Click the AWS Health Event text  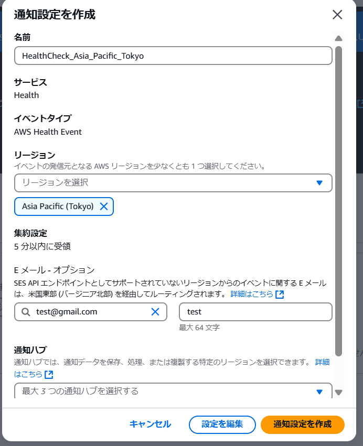coord(48,132)
